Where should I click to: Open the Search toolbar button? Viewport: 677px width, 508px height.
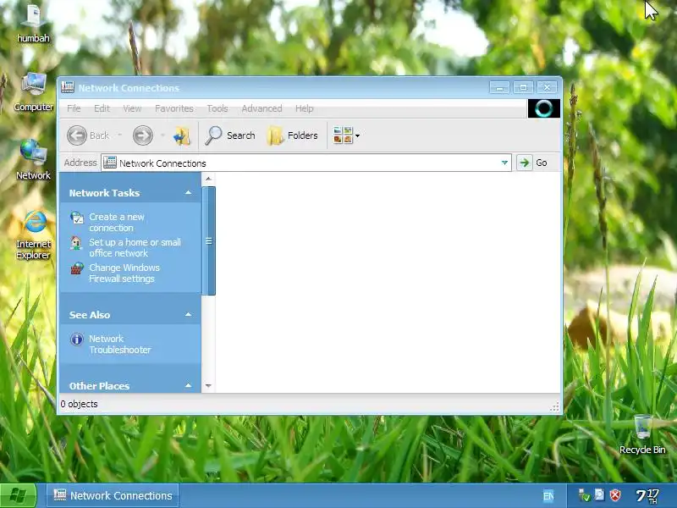coord(229,135)
